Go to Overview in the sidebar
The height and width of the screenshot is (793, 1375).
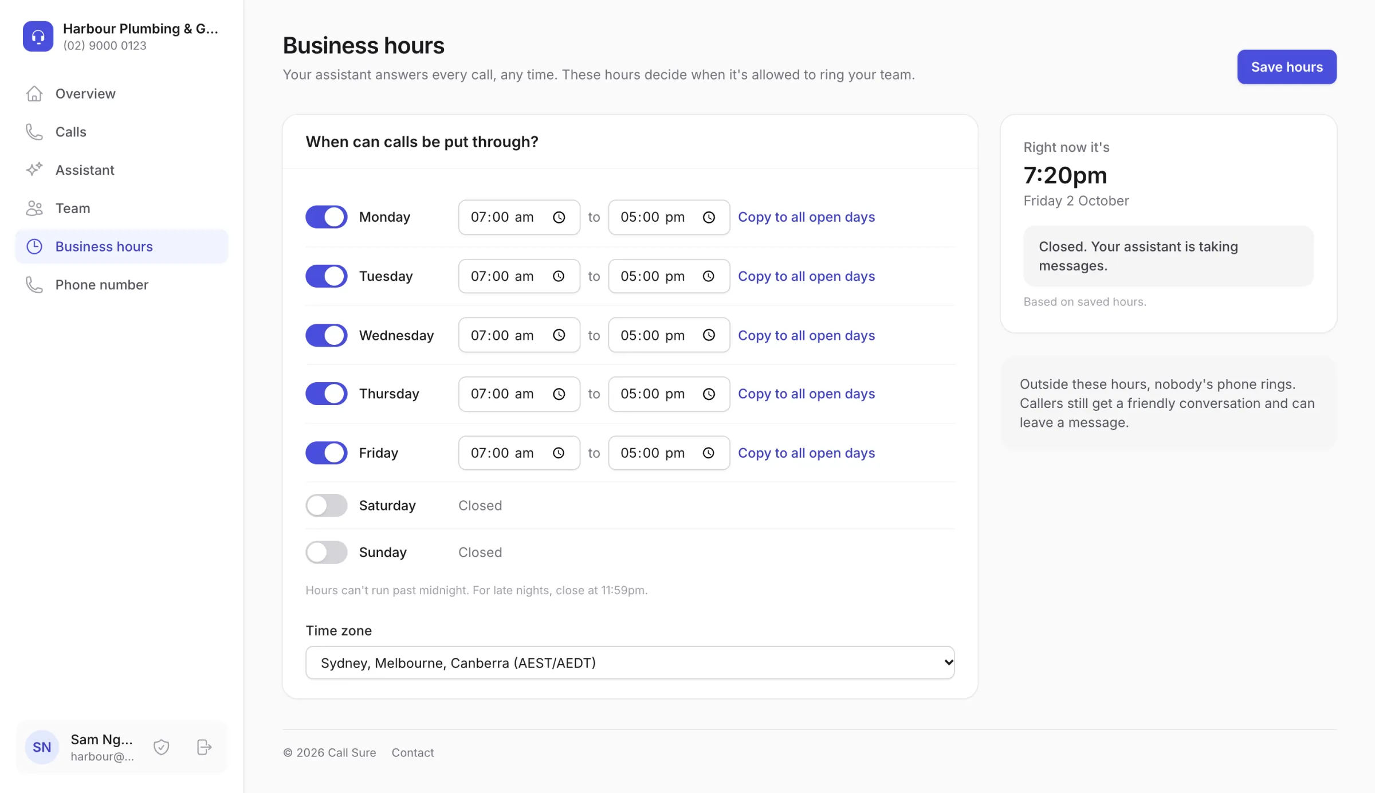(x=121, y=93)
